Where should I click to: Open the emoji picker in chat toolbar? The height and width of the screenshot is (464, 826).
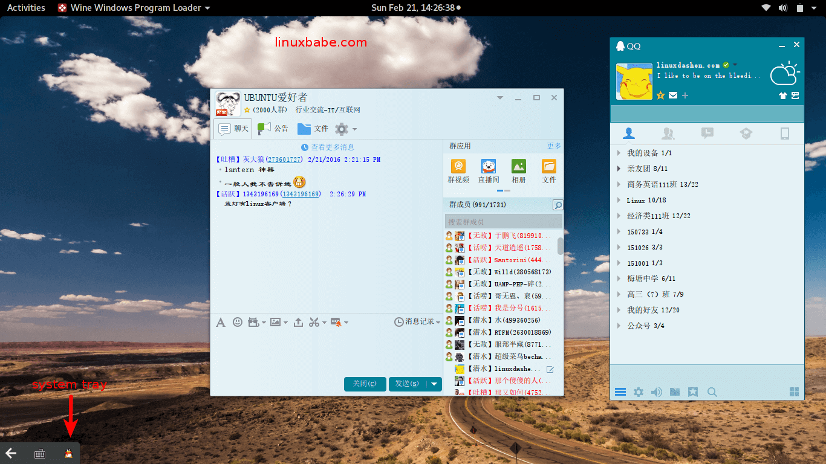pyautogui.click(x=238, y=322)
